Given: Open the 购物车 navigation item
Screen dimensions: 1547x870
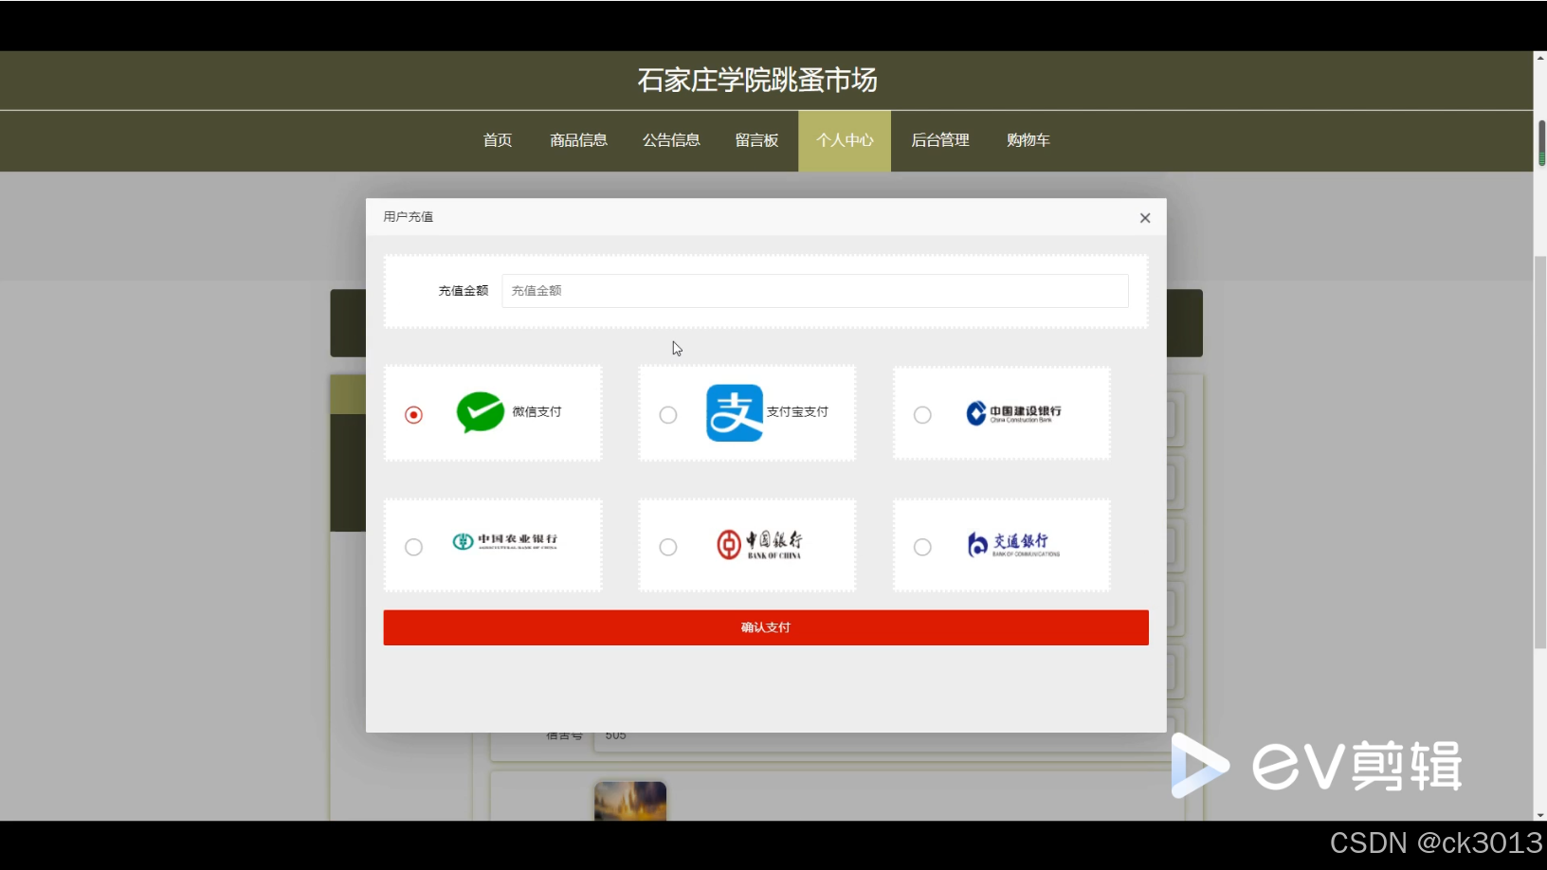Looking at the screenshot, I should (1028, 140).
